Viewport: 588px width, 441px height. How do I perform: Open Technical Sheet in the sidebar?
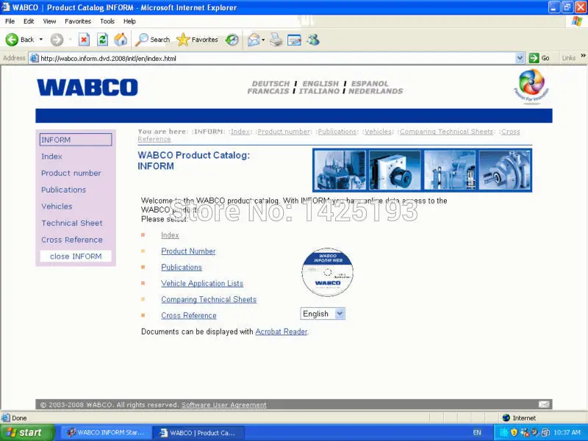(x=71, y=223)
